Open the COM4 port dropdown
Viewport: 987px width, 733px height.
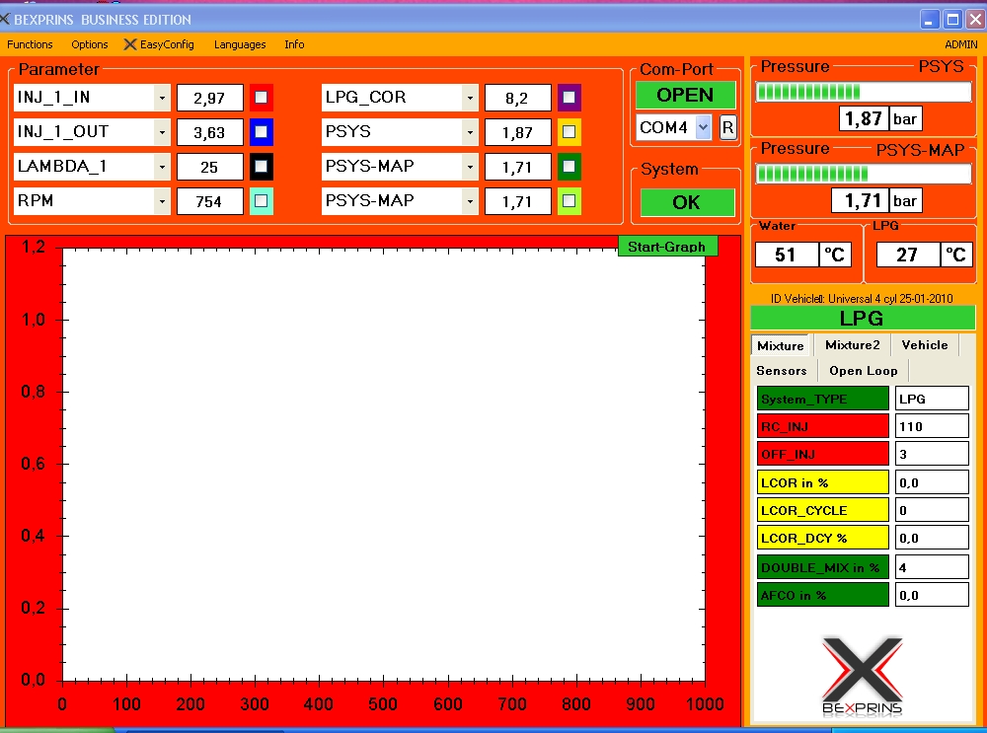click(x=703, y=127)
